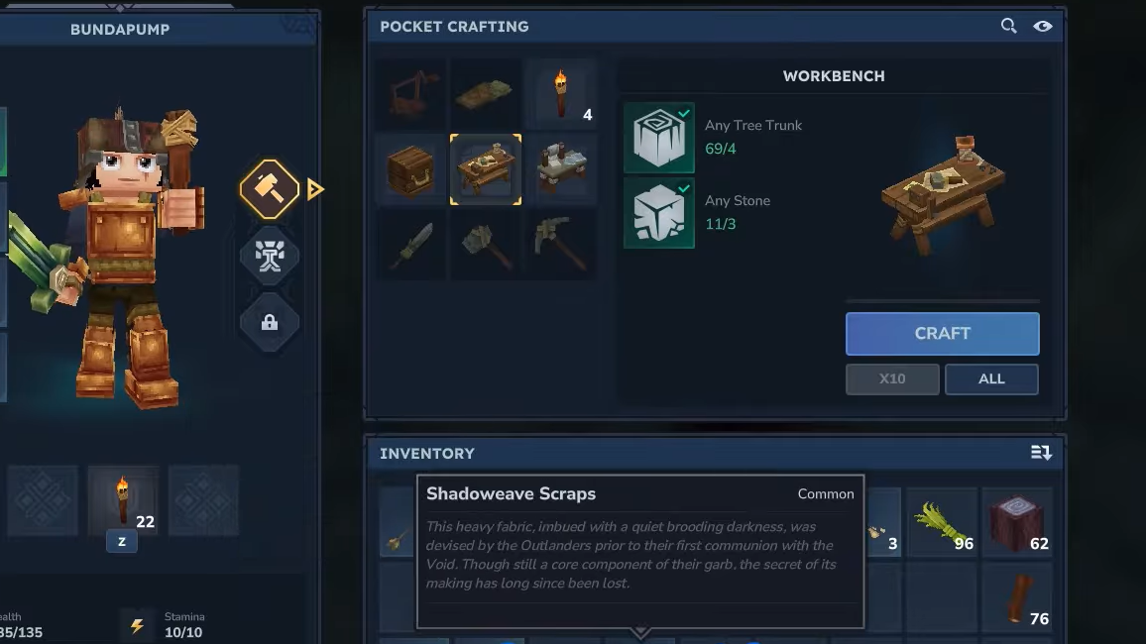Screen dimensions: 1146x644
Task: Click the locked hexagon slot
Action: click(270, 322)
